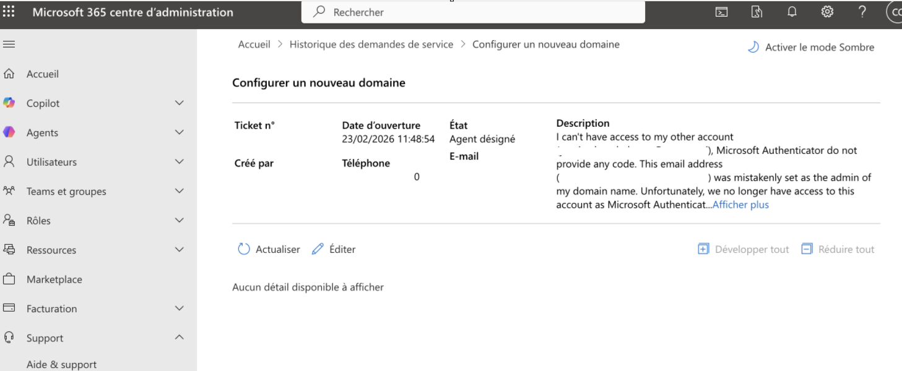Open Aide & support submenu item
Image resolution: width=902 pixels, height=371 pixels.
click(x=61, y=364)
